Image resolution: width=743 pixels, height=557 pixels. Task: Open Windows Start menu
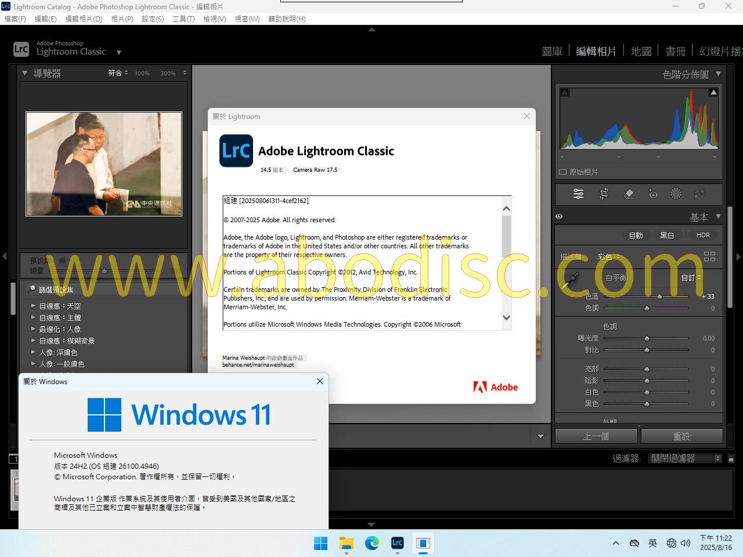coord(320,543)
